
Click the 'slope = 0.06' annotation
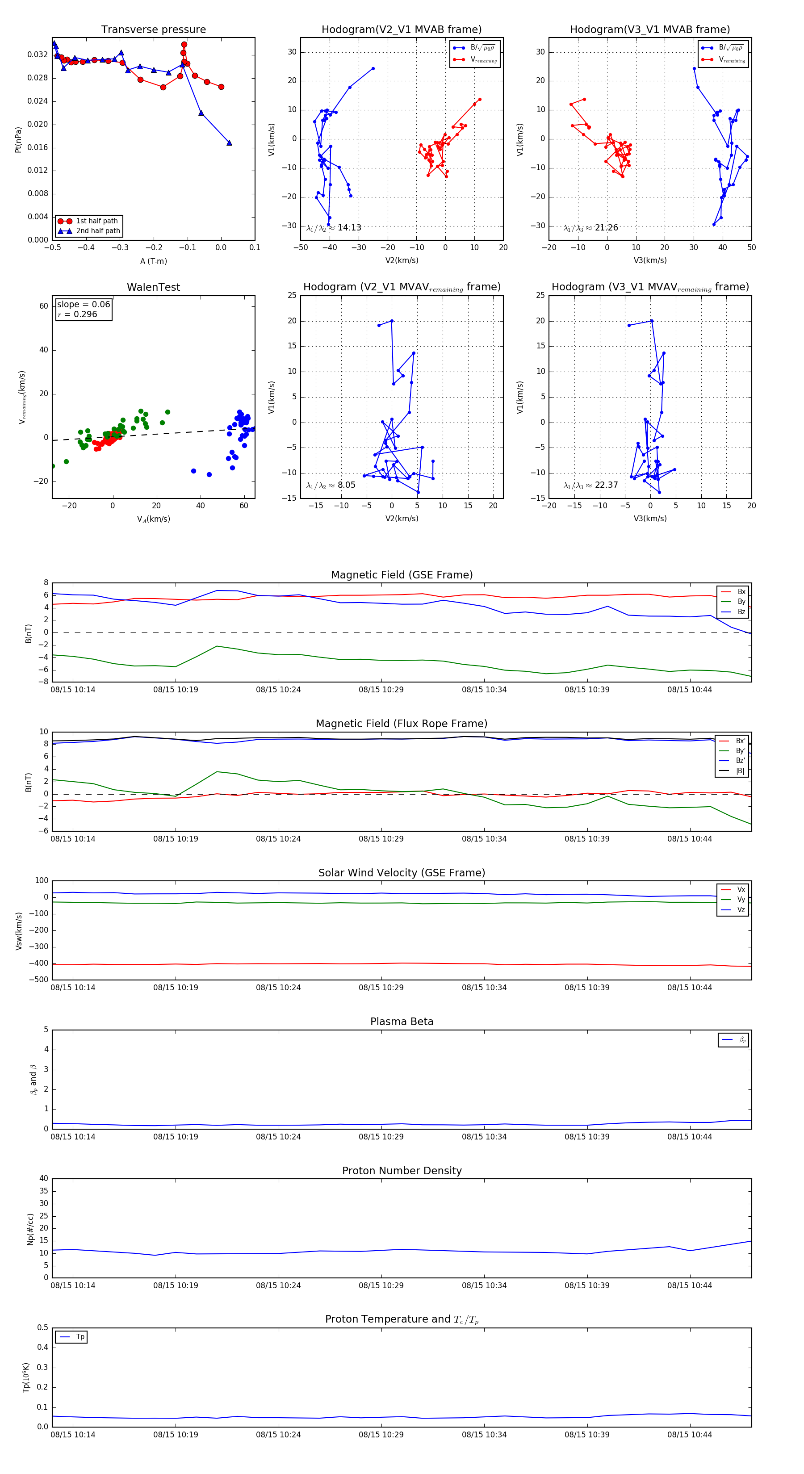[x=84, y=305]
